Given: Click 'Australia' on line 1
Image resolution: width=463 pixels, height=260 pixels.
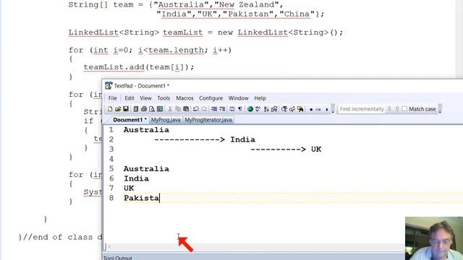Looking at the screenshot, I should point(146,130).
